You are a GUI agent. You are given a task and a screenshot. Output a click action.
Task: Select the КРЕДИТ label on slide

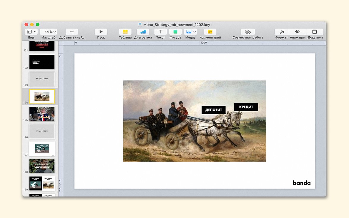click(x=246, y=107)
